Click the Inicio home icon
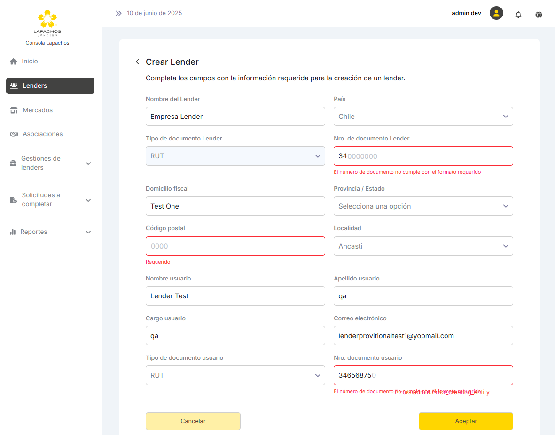 point(14,62)
